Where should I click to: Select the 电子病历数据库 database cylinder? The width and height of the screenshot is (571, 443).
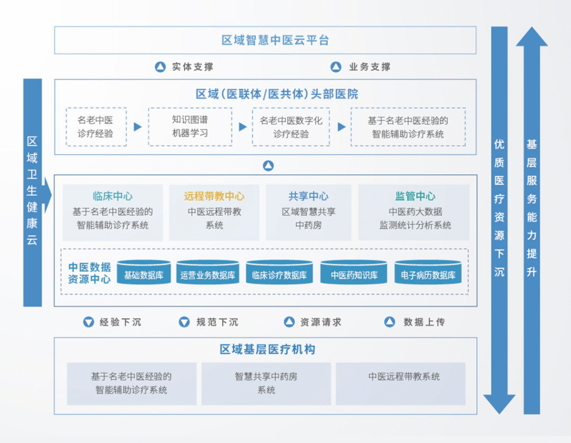pos(428,272)
